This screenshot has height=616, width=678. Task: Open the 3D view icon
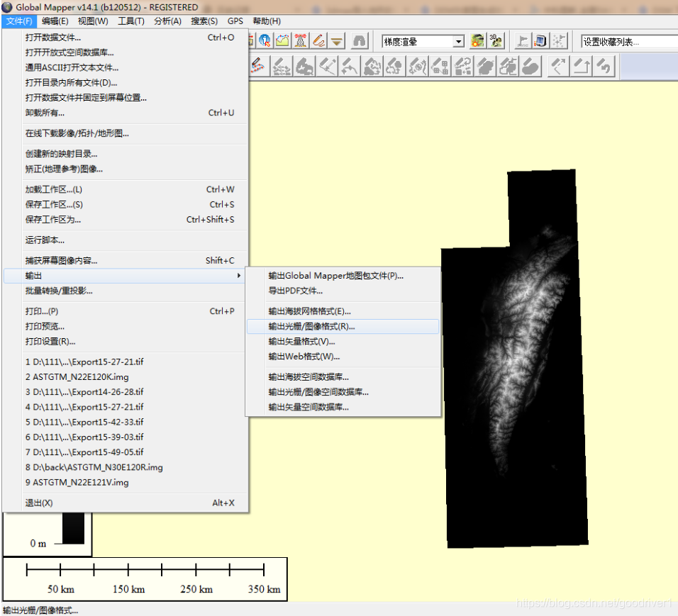[496, 41]
